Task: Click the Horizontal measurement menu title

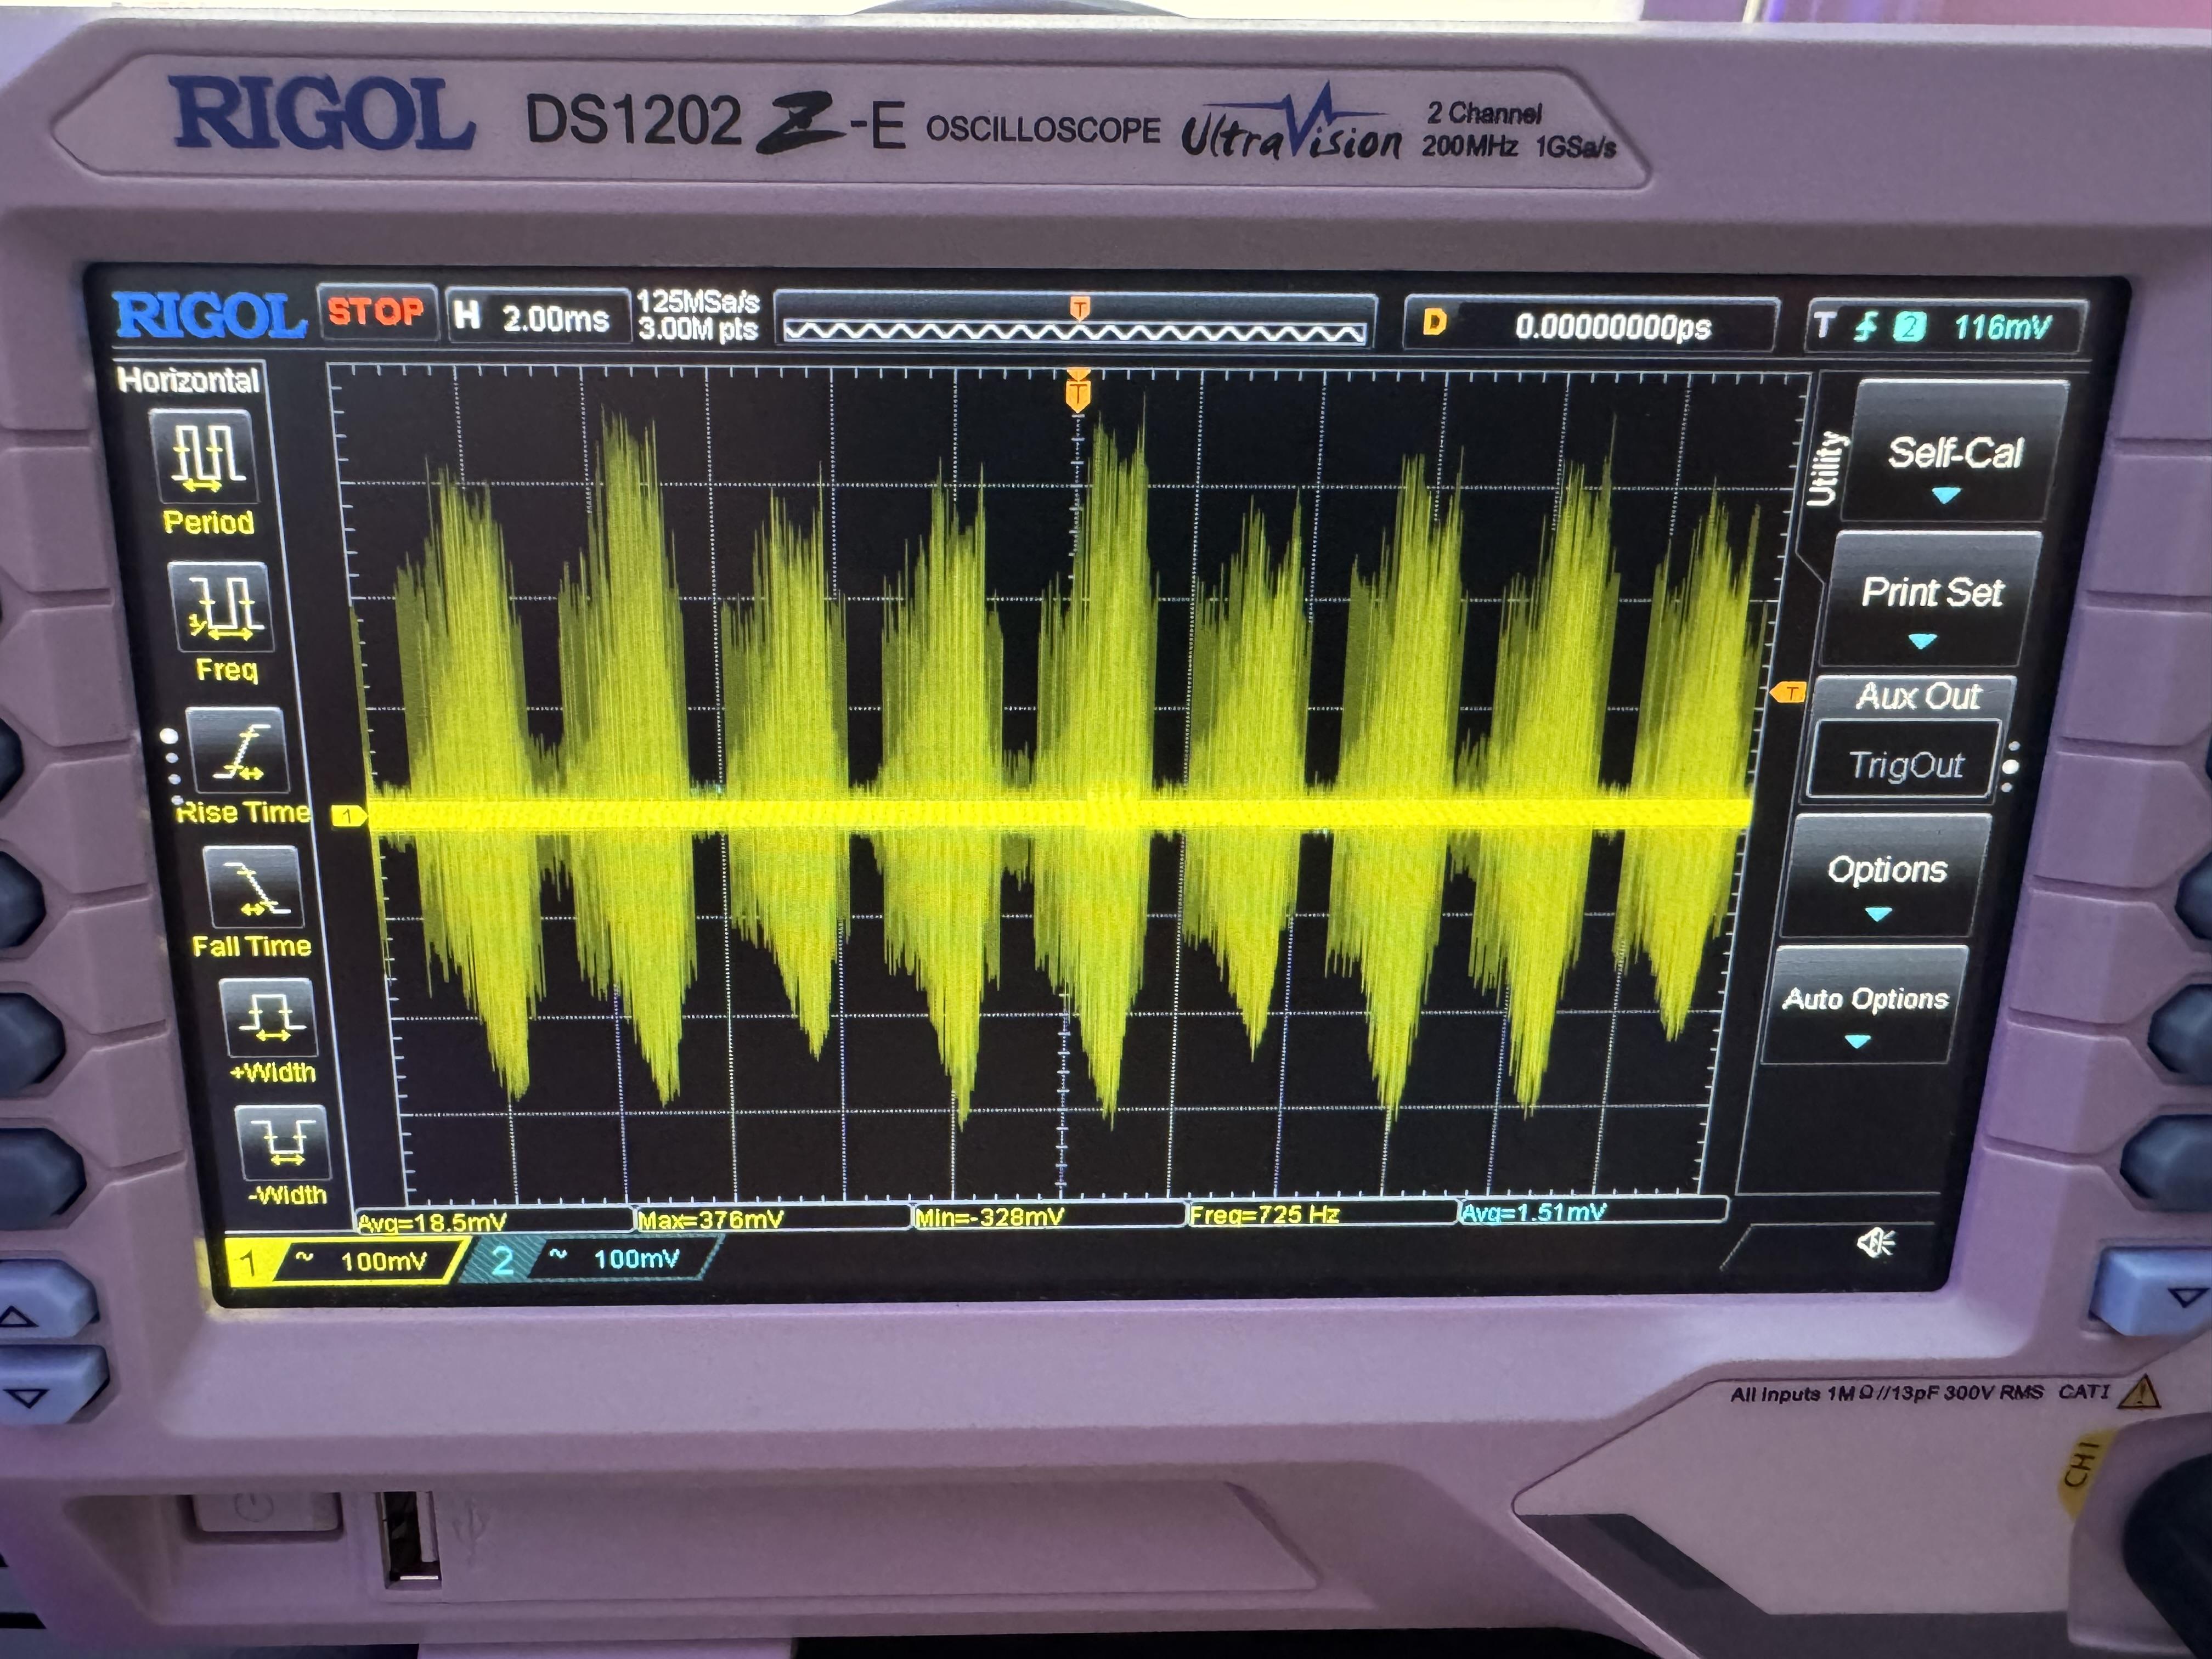Action: tap(188, 380)
